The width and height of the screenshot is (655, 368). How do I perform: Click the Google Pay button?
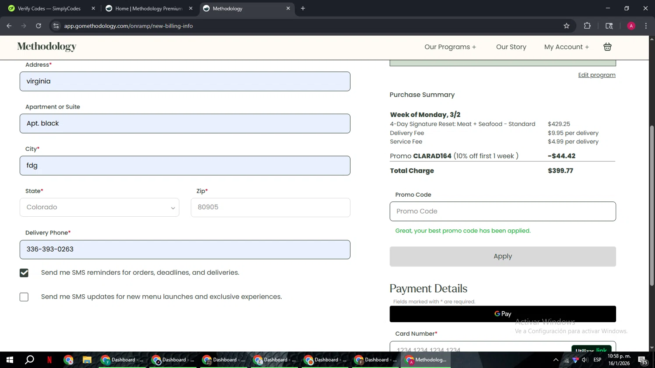pyautogui.click(x=503, y=314)
